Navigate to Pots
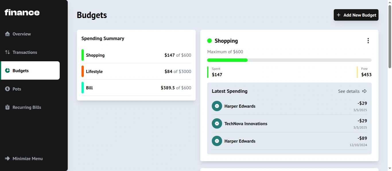392x171 pixels. 30,89
